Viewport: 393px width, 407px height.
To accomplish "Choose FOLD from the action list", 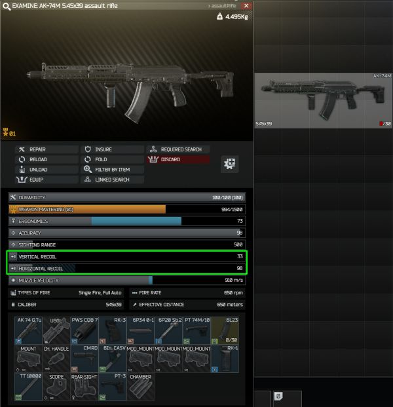I will point(112,159).
